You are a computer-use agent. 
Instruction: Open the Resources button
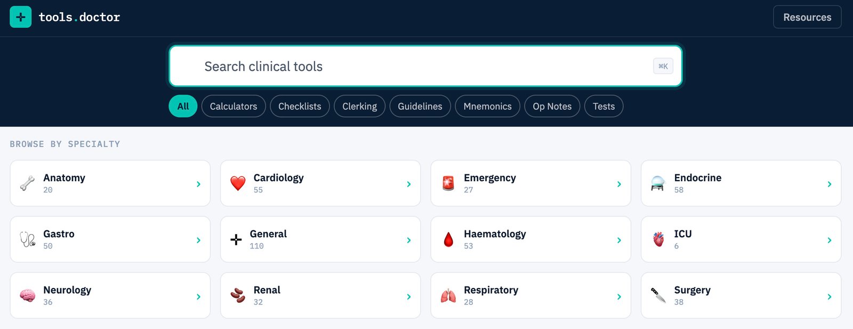point(807,17)
